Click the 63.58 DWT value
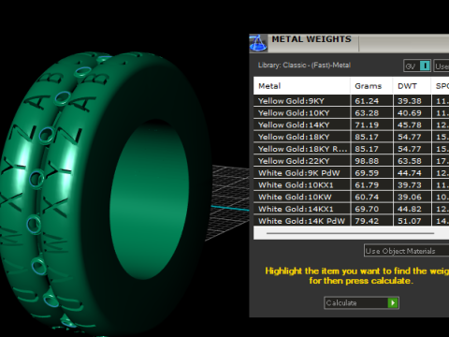The width and height of the screenshot is (449, 337). [x=410, y=161]
